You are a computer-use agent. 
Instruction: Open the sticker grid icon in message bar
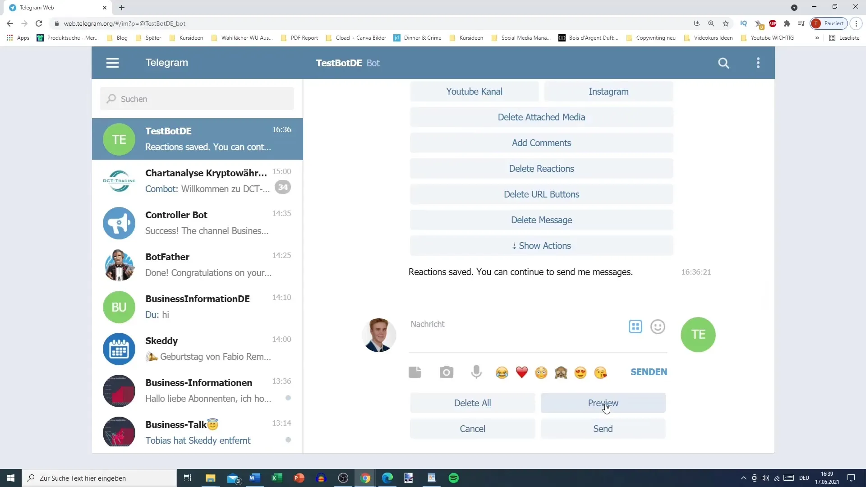pos(636,326)
